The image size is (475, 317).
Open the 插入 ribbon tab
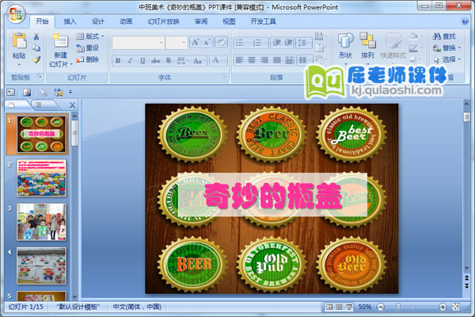point(70,21)
